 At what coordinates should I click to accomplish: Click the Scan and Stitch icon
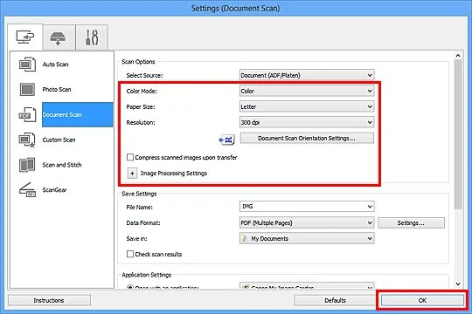click(27, 165)
